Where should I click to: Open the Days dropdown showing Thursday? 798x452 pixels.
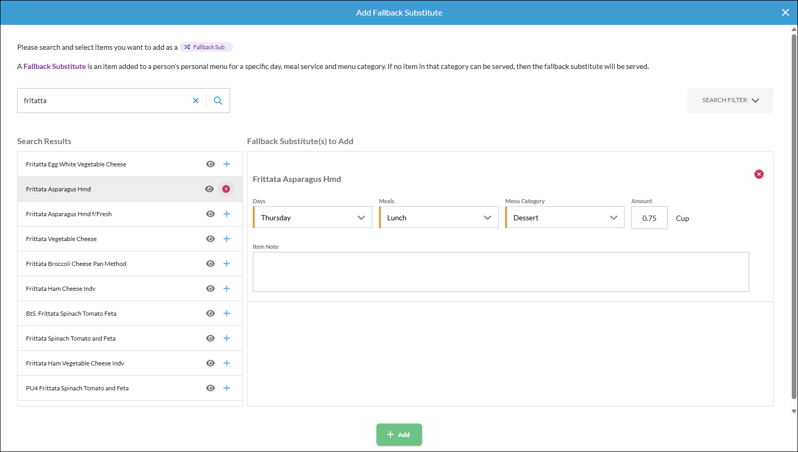313,218
